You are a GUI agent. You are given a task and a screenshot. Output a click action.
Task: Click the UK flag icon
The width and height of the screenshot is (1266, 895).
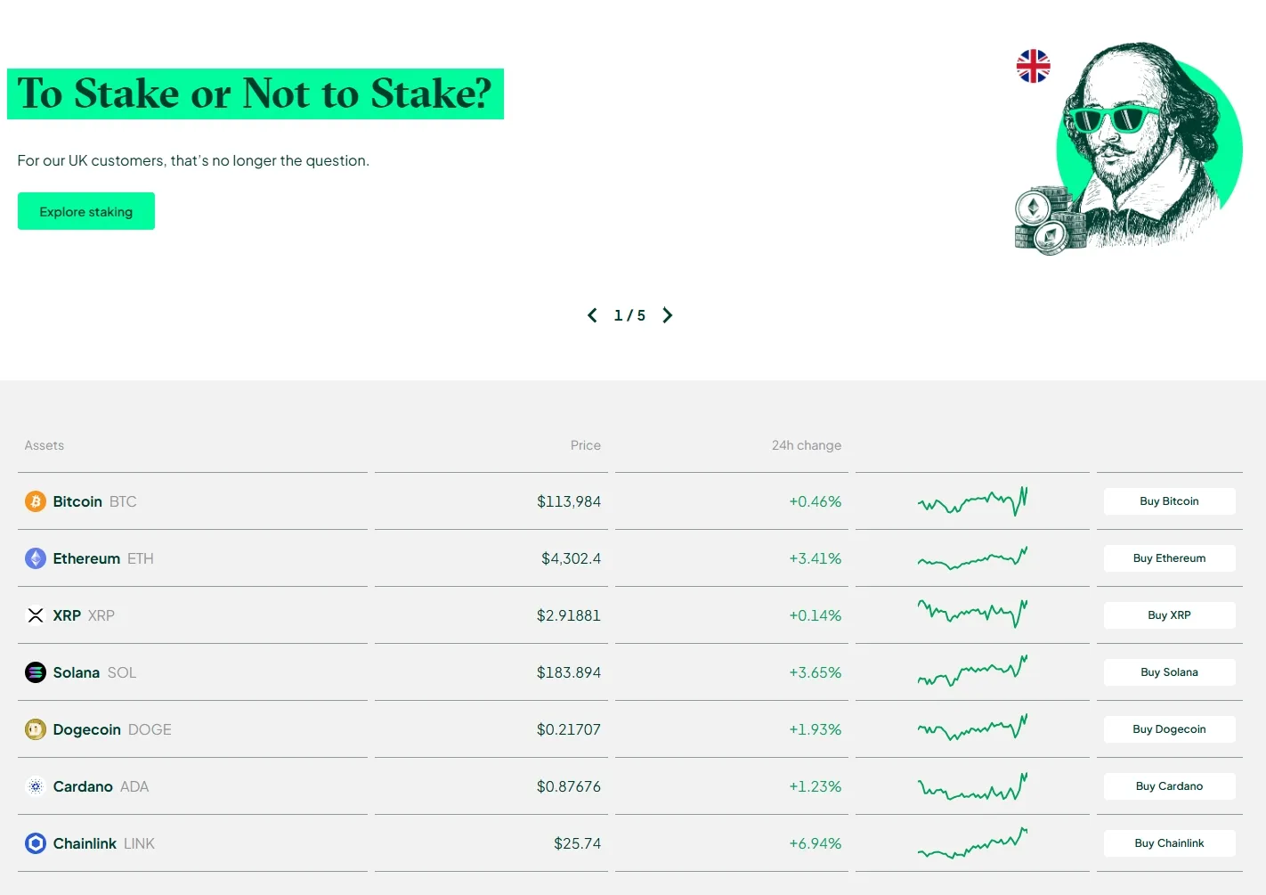pyautogui.click(x=1033, y=66)
